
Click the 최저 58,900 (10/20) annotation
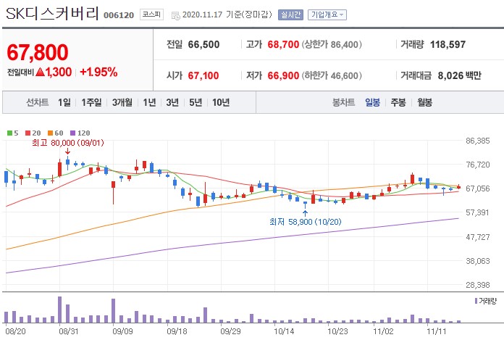[x=306, y=222]
